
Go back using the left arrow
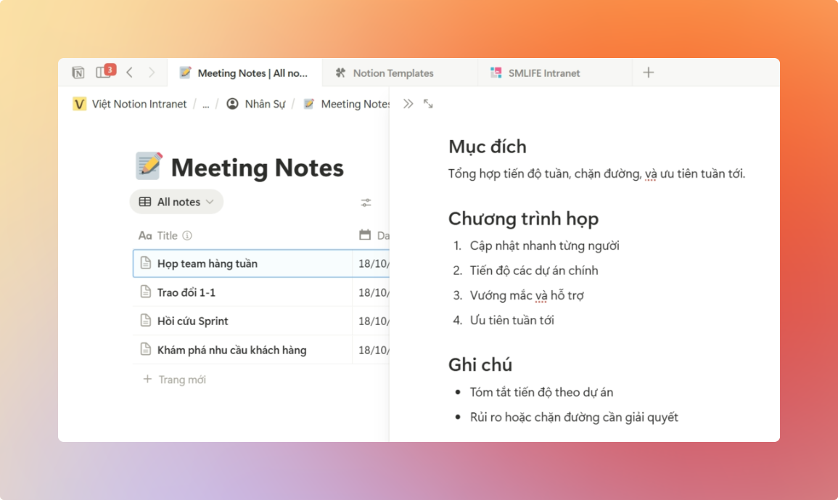(129, 73)
